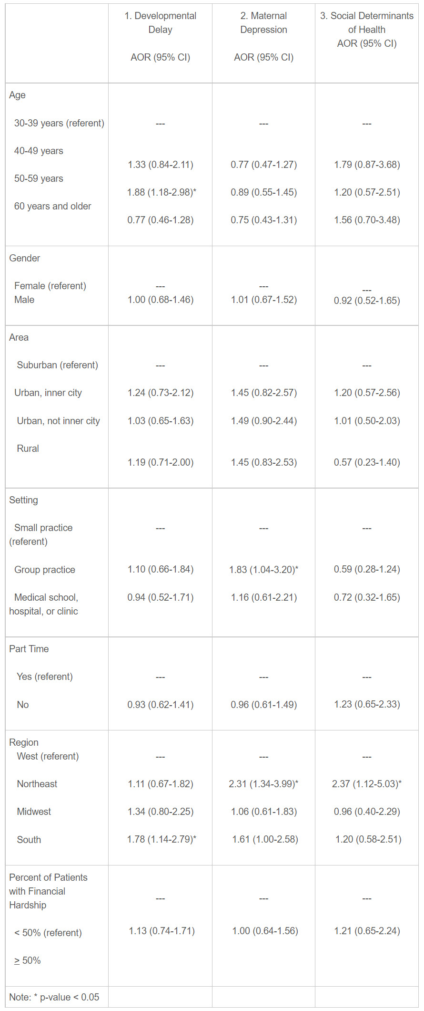Image resolution: width=424 pixels, height=1011 pixels.
Task: Click the Maternal Depression column header
Action: pos(263,22)
